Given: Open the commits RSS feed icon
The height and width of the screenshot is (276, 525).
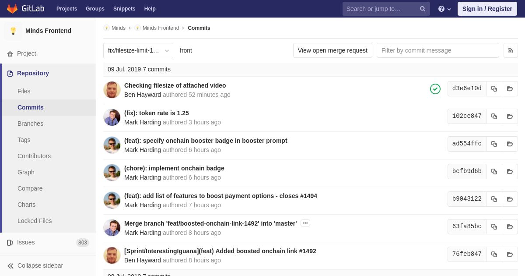Looking at the screenshot, I should tap(511, 50).
